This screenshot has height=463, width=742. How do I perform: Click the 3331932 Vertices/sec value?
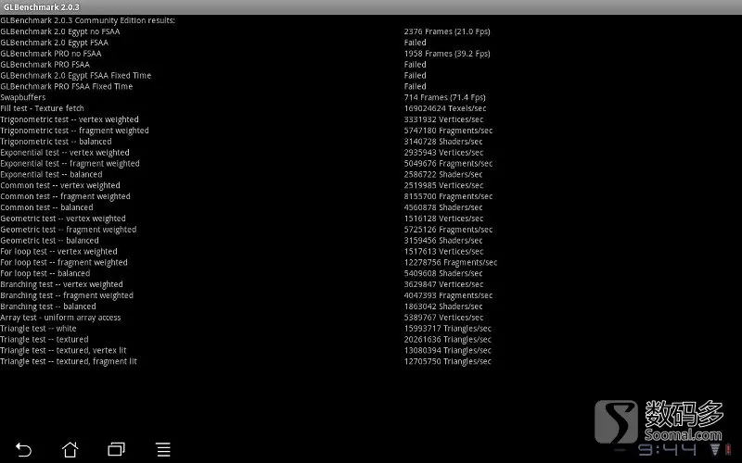[x=443, y=119]
